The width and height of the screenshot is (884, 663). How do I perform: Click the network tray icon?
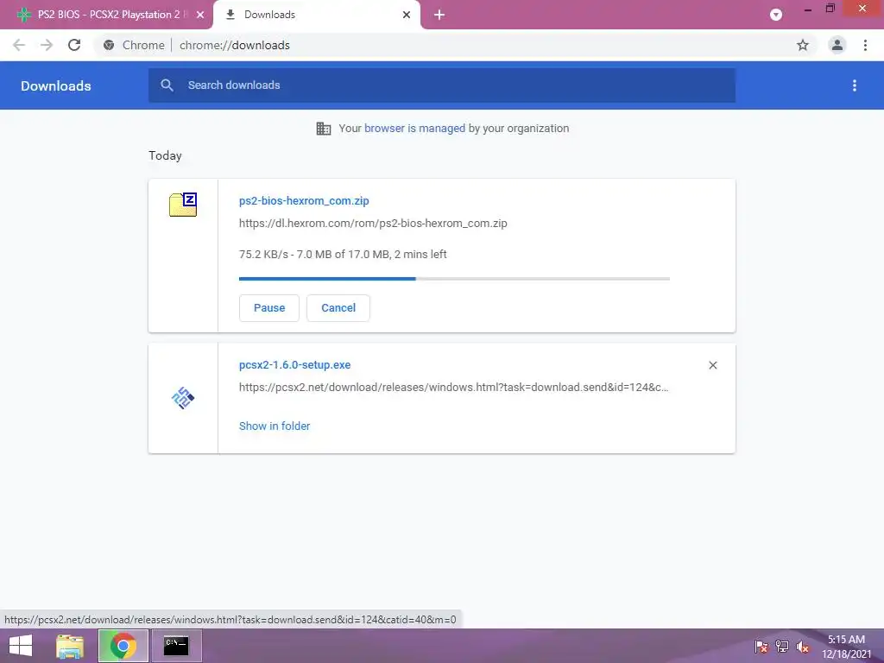pyautogui.click(x=782, y=647)
